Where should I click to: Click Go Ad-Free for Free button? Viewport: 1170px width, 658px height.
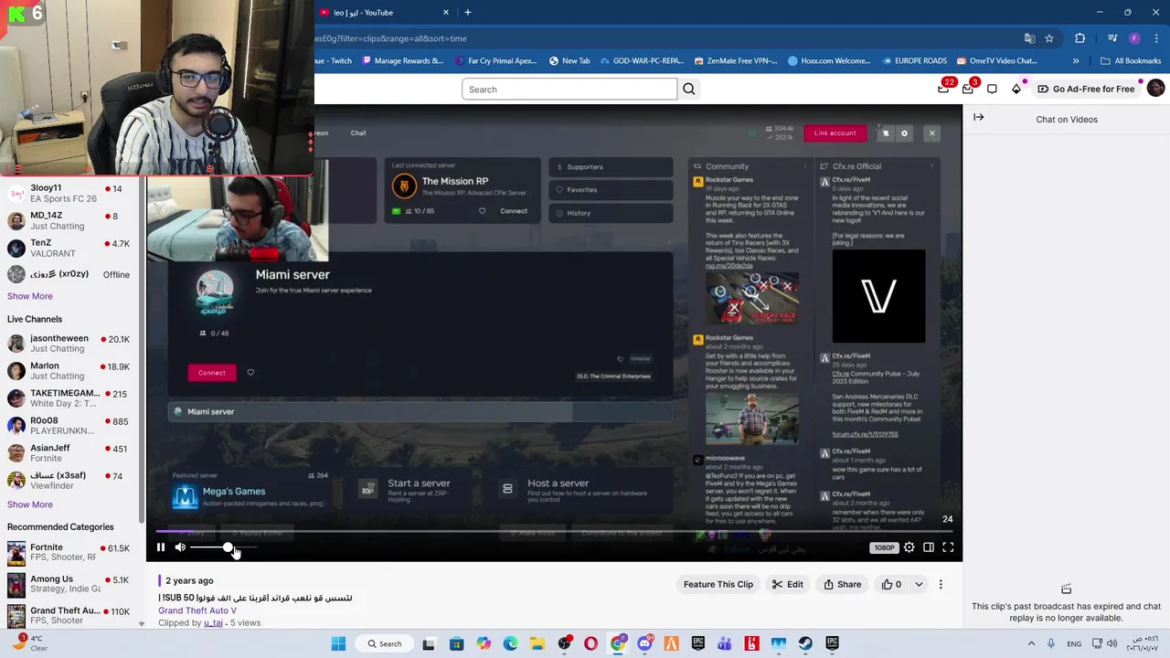click(1086, 89)
